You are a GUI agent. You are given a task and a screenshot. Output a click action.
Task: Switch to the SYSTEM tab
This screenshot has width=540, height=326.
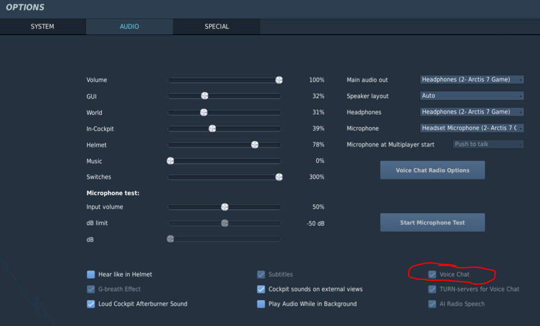42,26
